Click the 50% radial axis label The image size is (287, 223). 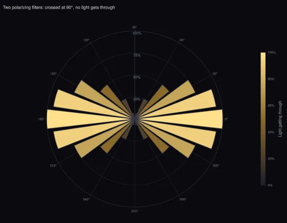coord(137,77)
